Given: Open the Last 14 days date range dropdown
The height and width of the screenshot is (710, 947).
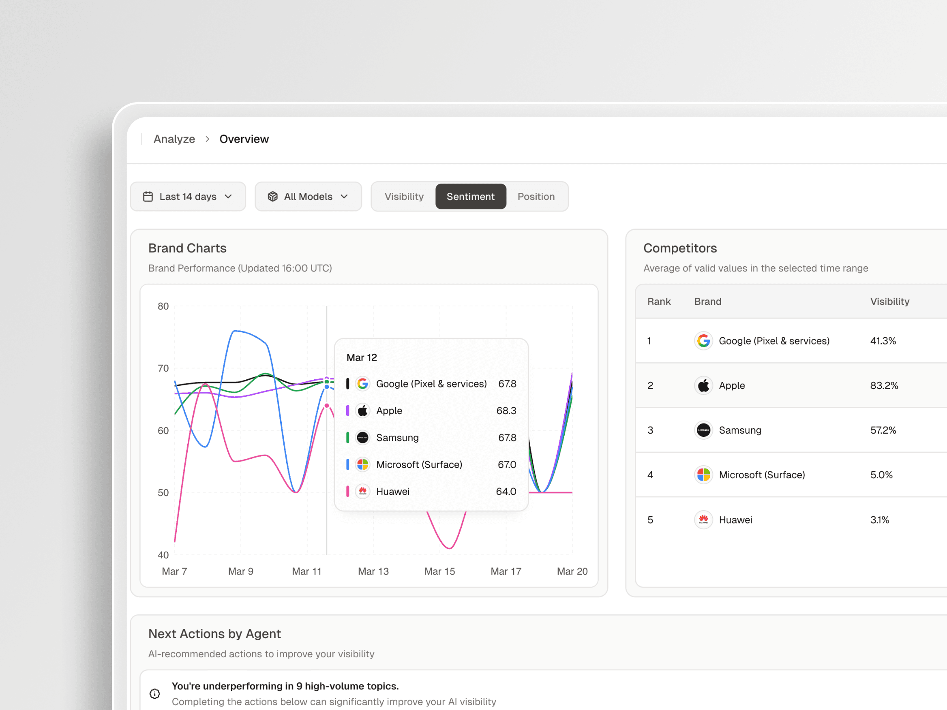Looking at the screenshot, I should pyautogui.click(x=188, y=196).
